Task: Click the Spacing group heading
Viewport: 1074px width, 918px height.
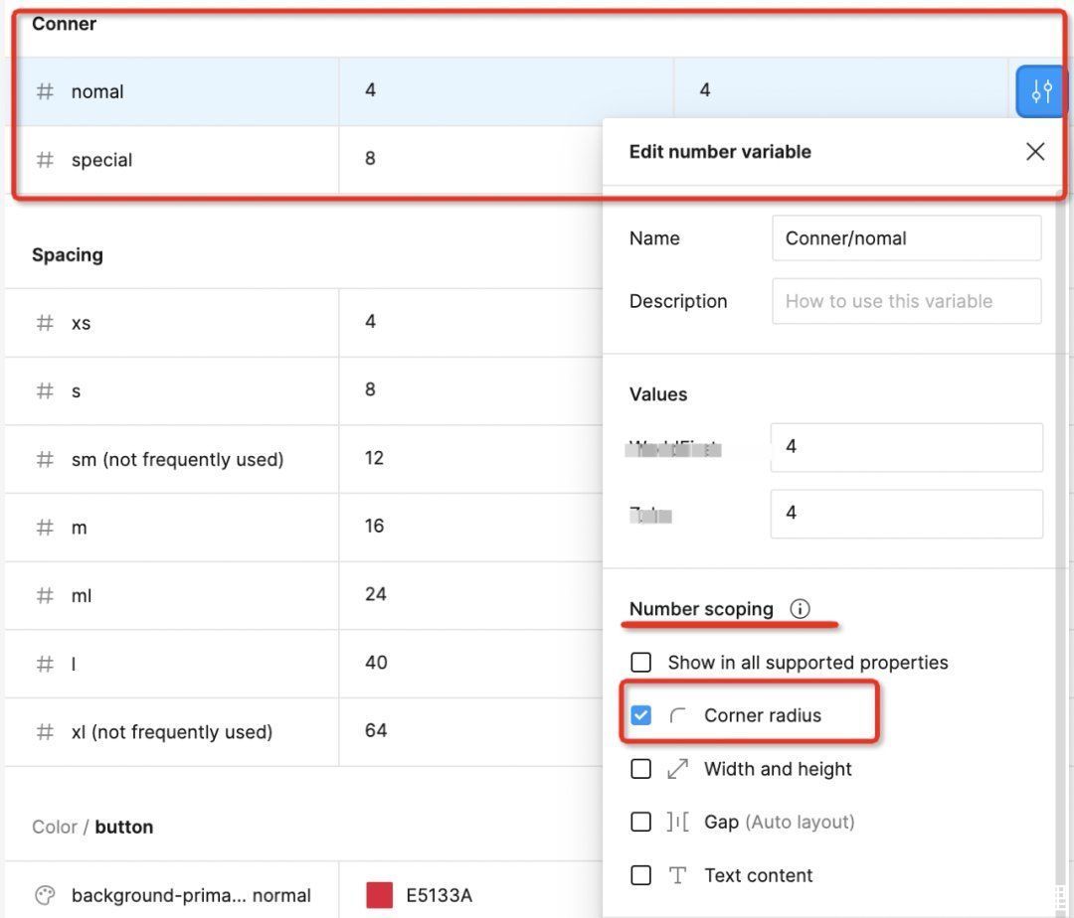Action: pyautogui.click(x=68, y=255)
